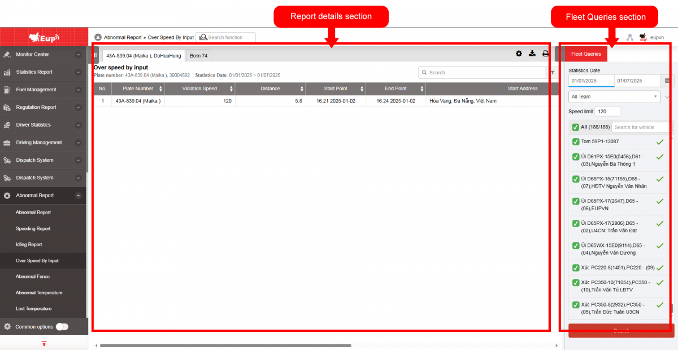
Task: Open Idling Report from sidebar
Action: (x=29, y=245)
